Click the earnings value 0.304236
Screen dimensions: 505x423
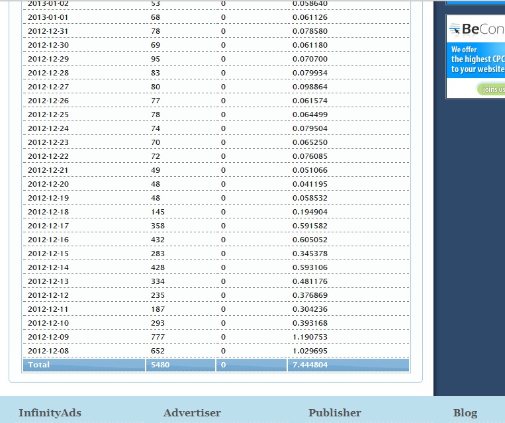pyautogui.click(x=310, y=309)
